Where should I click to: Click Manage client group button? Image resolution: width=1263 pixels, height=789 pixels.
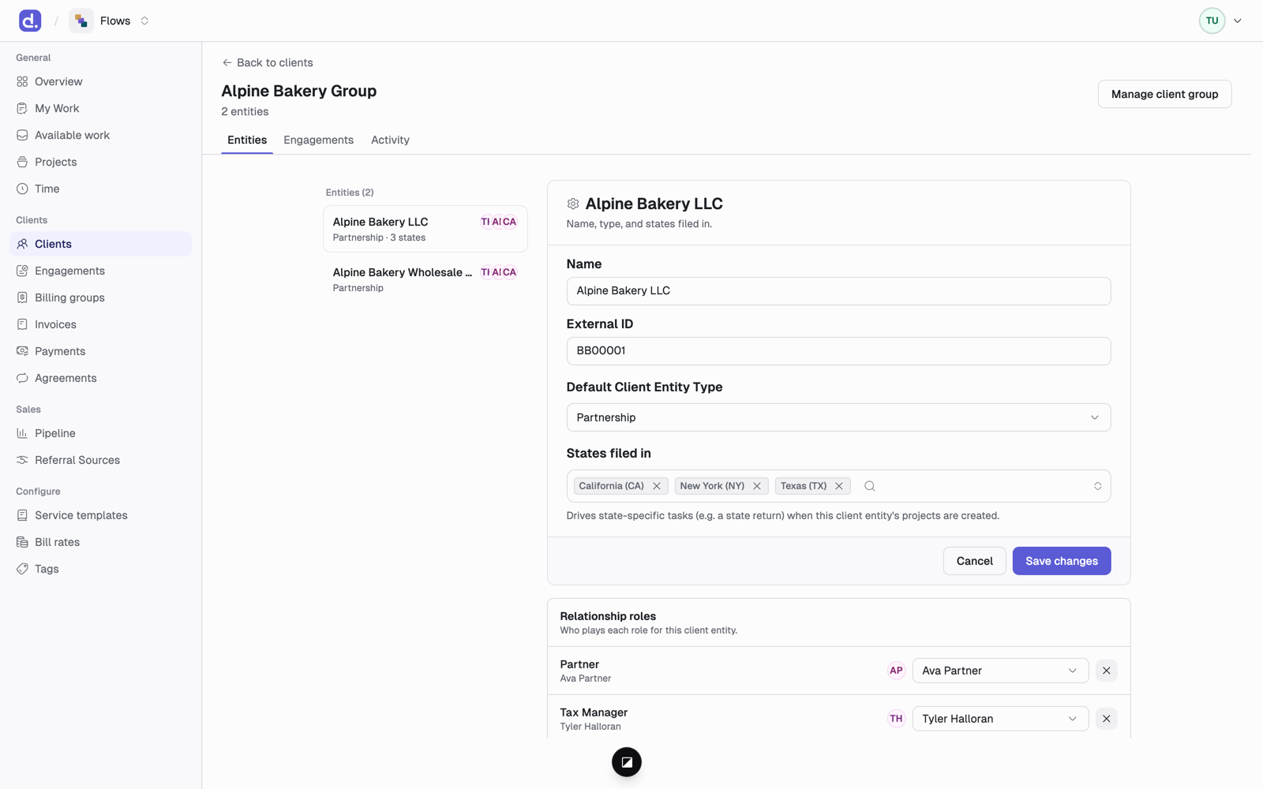tap(1164, 94)
